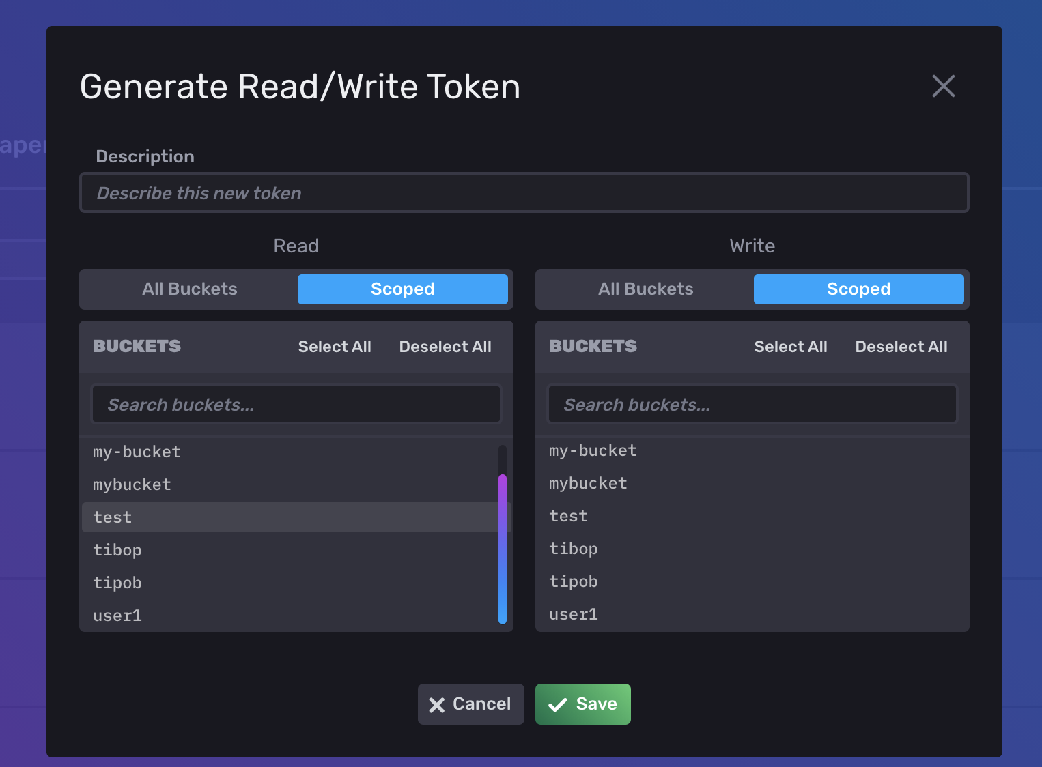Keep Read permissions on Scoped
Image resolution: width=1042 pixels, height=767 pixels.
(x=402, y=289)
